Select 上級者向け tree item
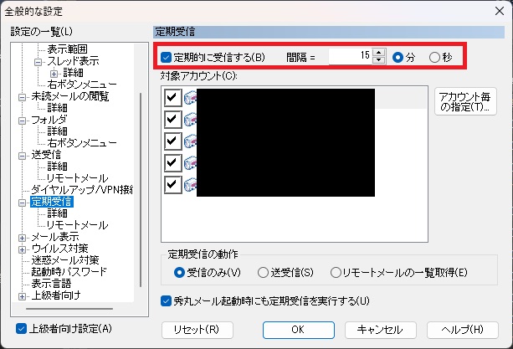The width and height of the screenshot is (513, 349). [56, 295]
